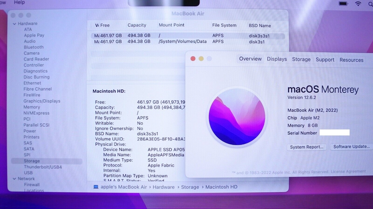Click the Volume UUID value text
This screenshot has width=373, height=209.
pos(161,139)
